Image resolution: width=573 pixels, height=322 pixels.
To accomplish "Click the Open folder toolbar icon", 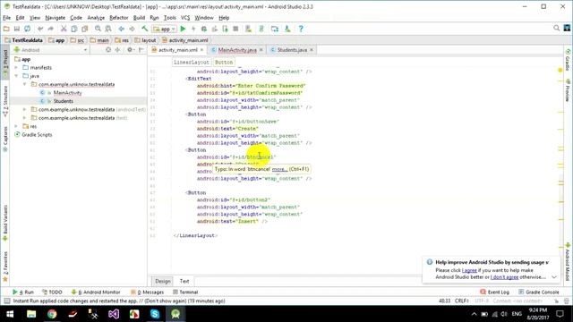I will pos(6,29).
